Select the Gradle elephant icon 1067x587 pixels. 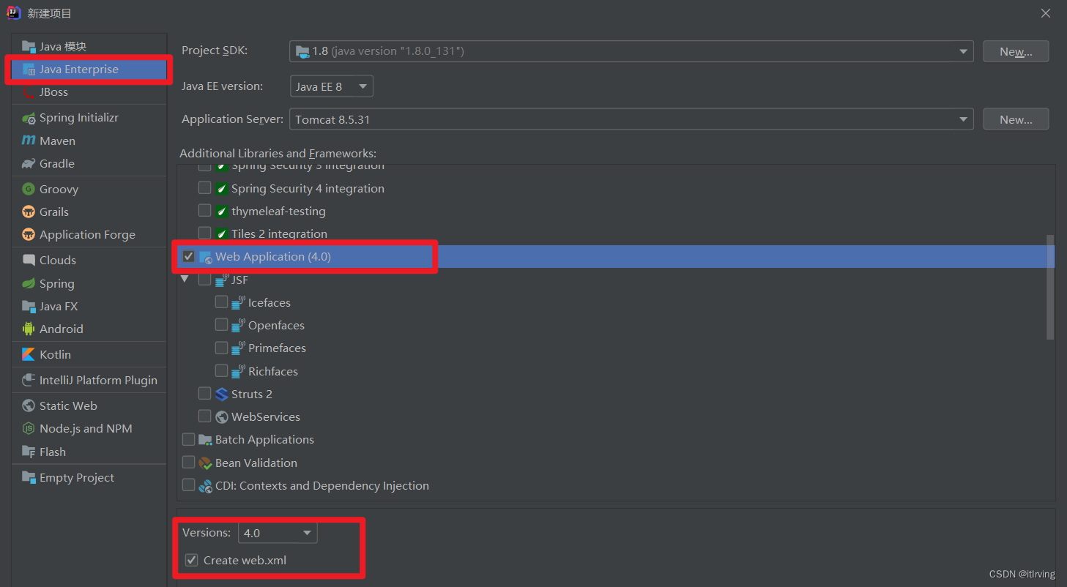(x=29, y=164)
